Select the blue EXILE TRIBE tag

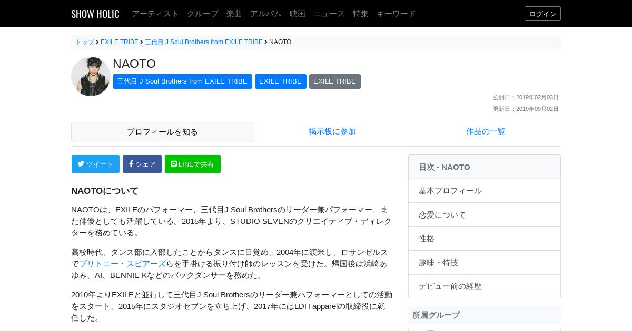pos(281,81)
